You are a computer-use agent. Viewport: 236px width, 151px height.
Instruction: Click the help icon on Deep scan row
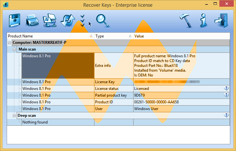click(x=226, y=115)
